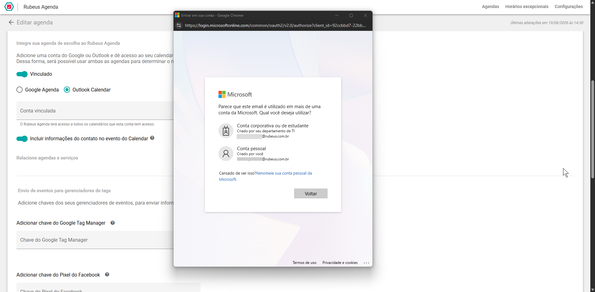Choose the corporate account badge icon
This screenshot has height=292, width=595.
[x=226, y=131]
